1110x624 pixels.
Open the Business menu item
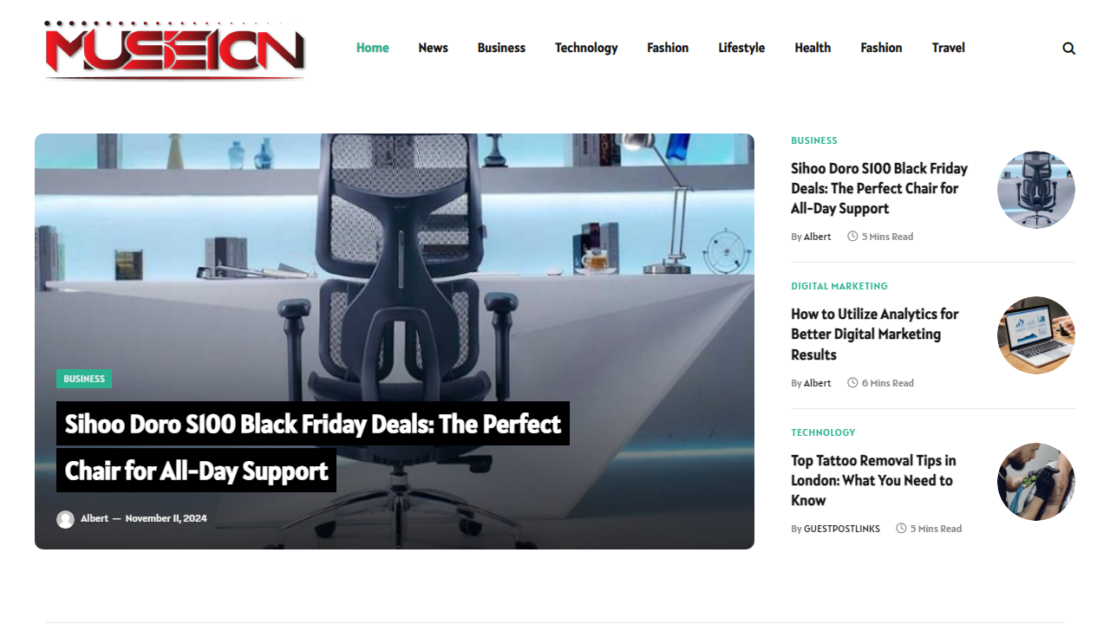[501, 48]
